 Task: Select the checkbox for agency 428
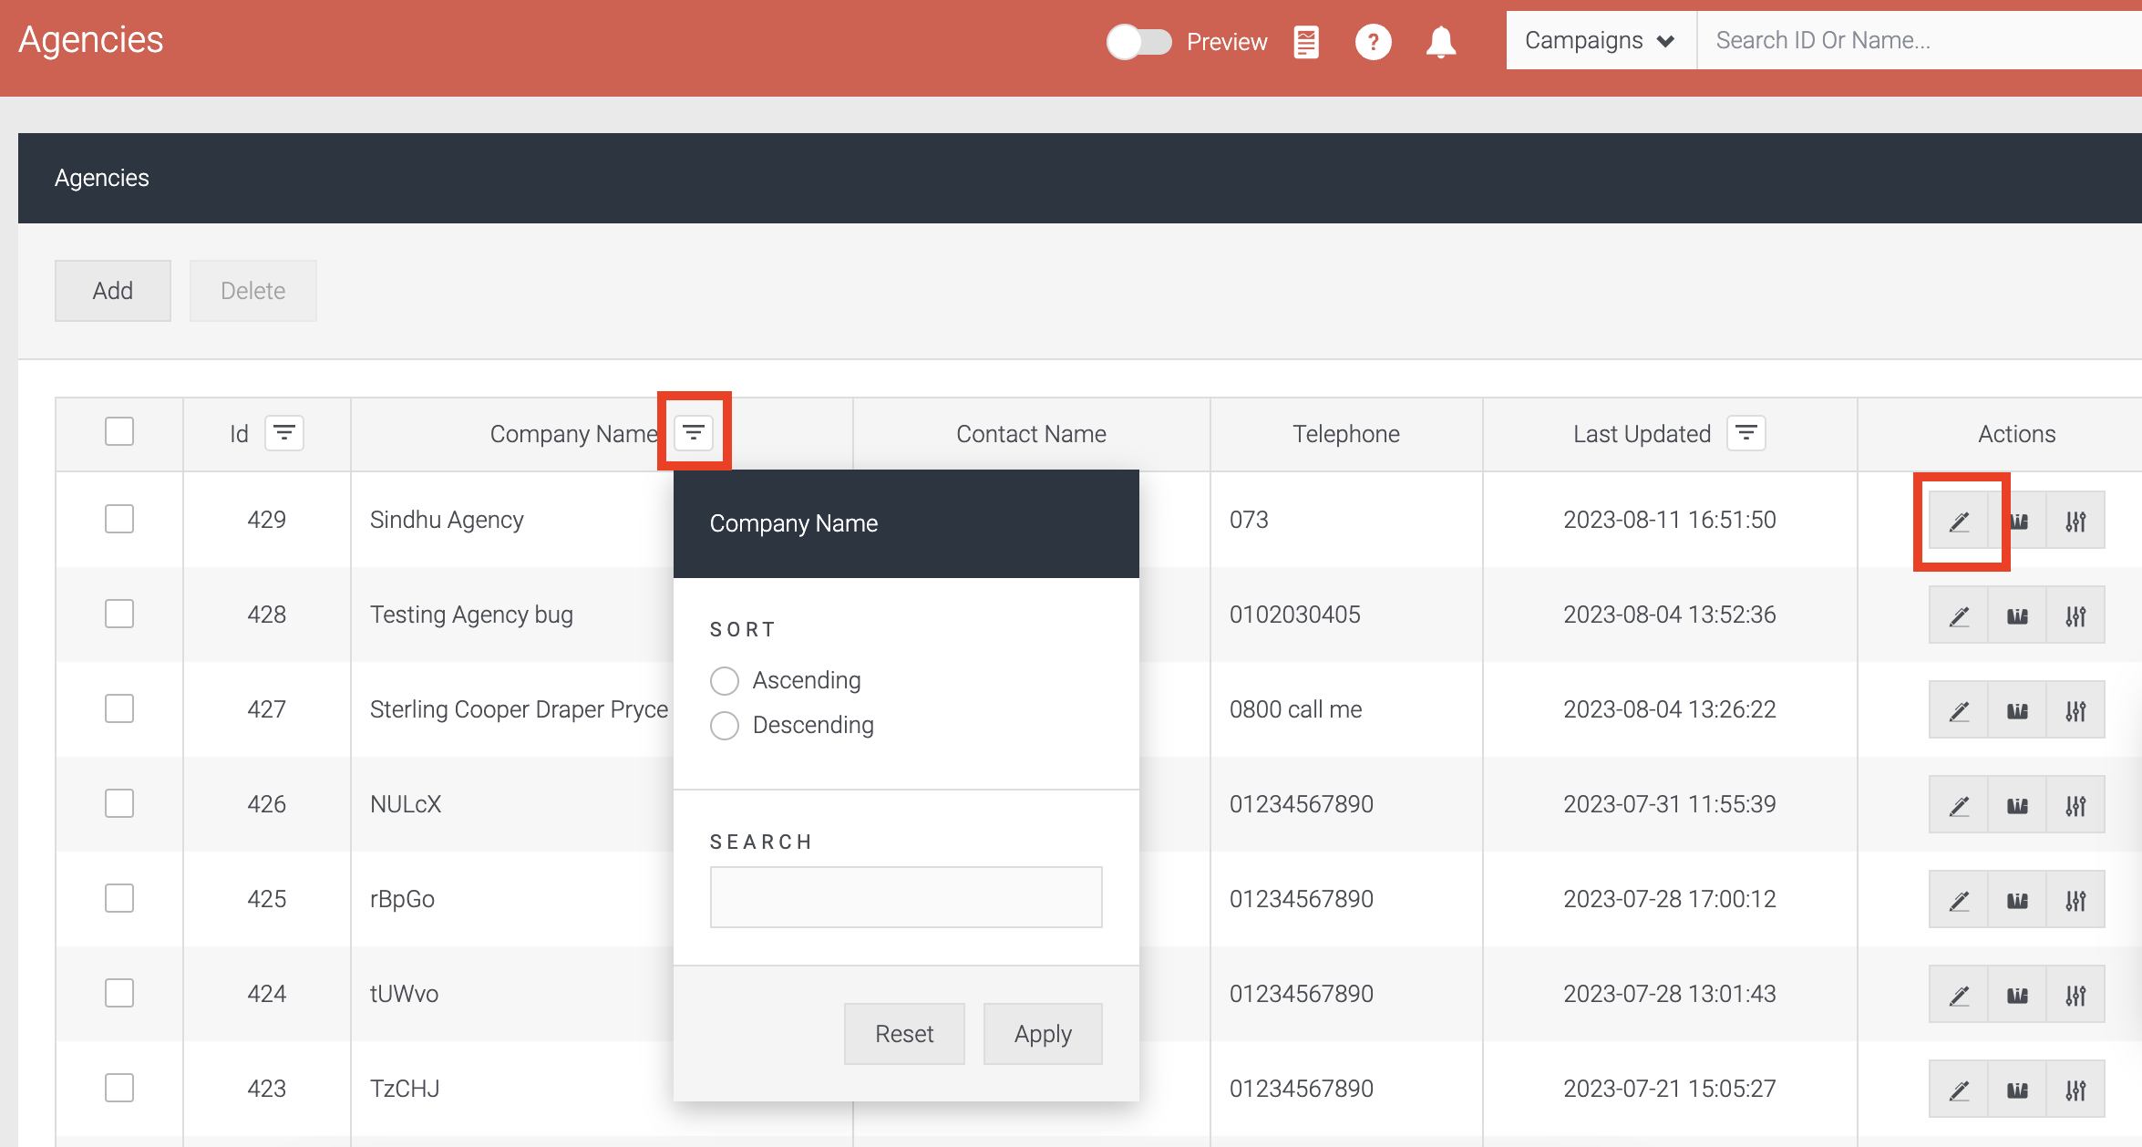119,614
